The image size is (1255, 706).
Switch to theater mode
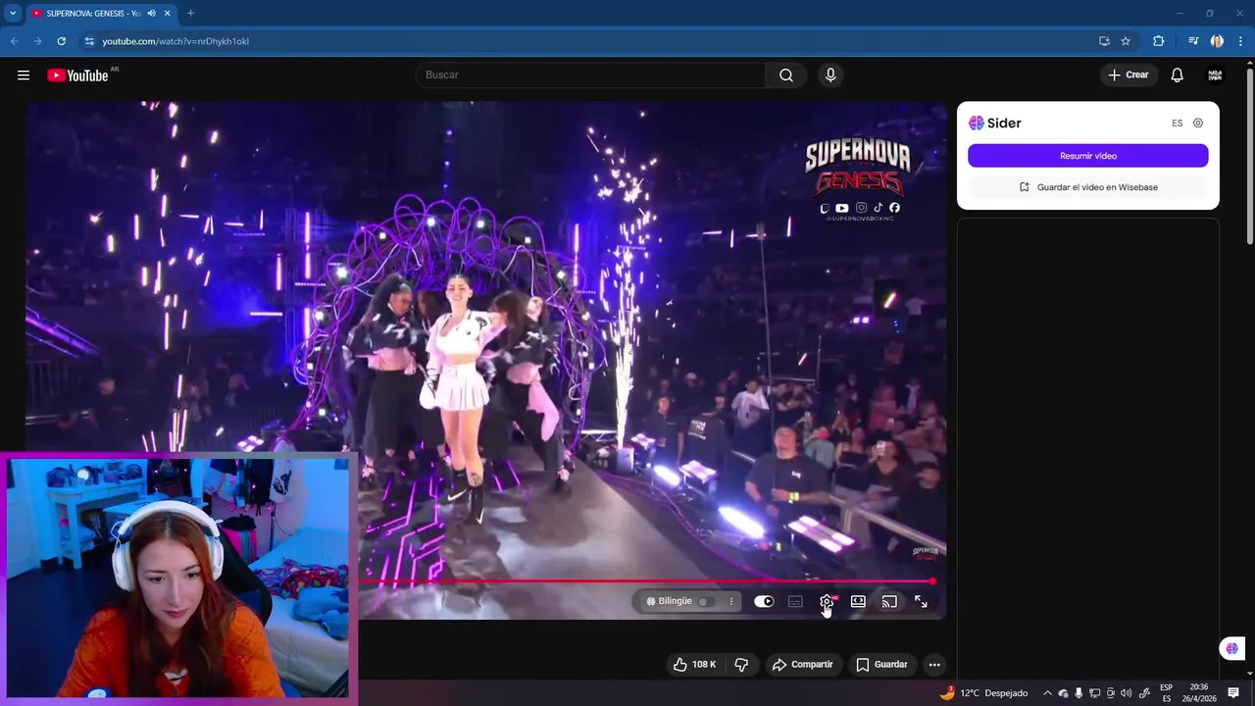point(858,601)
